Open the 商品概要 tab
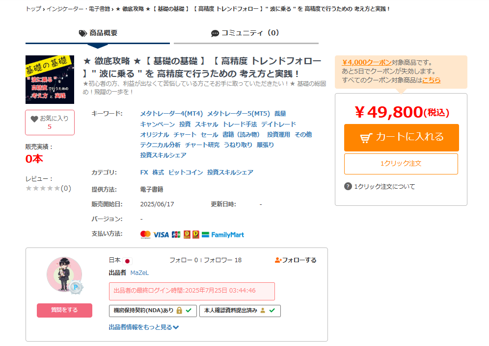Screen dimensions: 489x346 coord(98,33)
